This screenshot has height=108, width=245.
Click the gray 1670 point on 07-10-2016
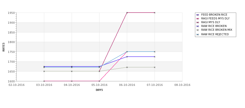pyautogui.click(x=155, y=67)
